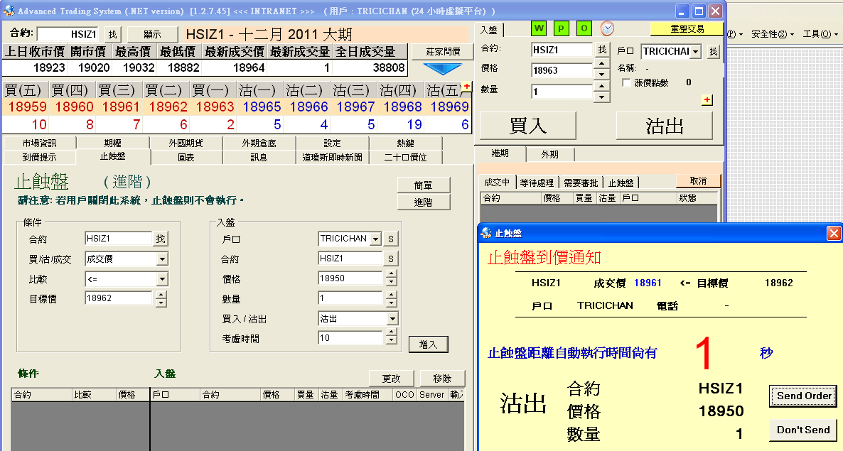Open the 戶口 TRICICHAN dropdown in stop-loss form

point(375,239)
